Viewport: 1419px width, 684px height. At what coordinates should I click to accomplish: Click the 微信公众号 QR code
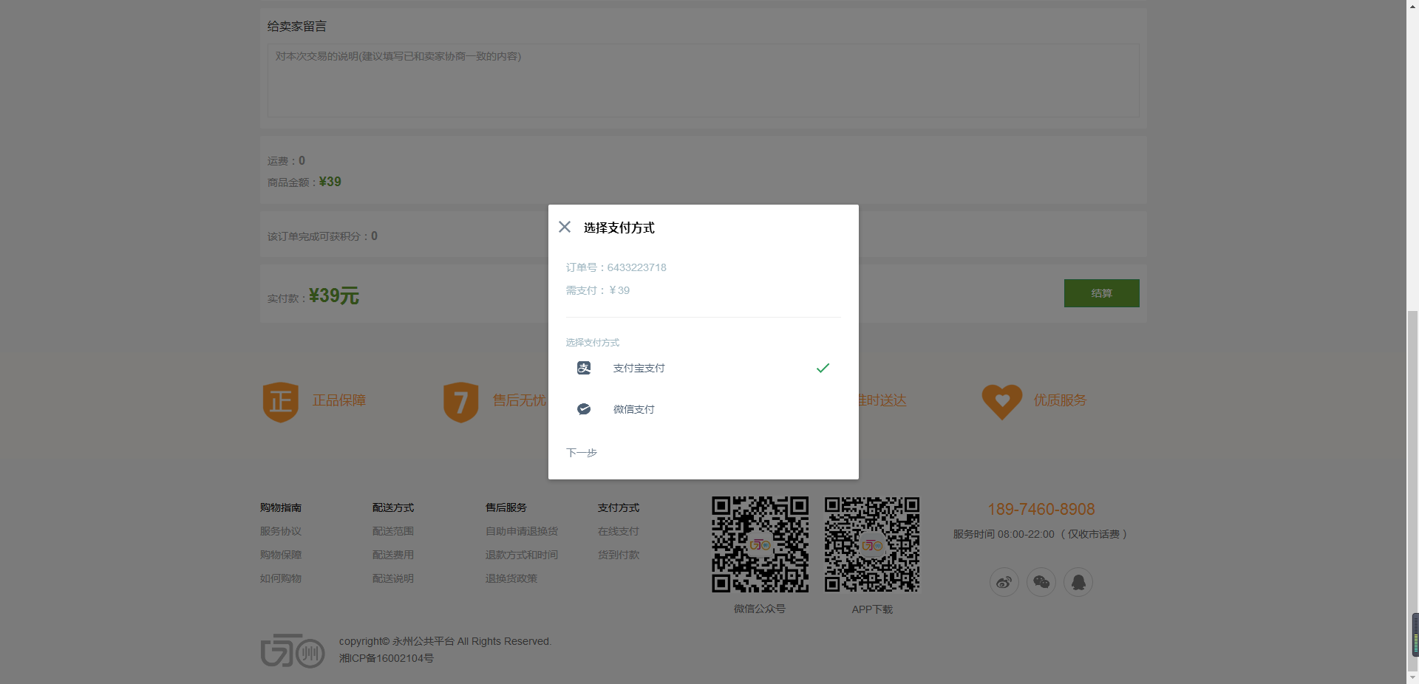760,544
